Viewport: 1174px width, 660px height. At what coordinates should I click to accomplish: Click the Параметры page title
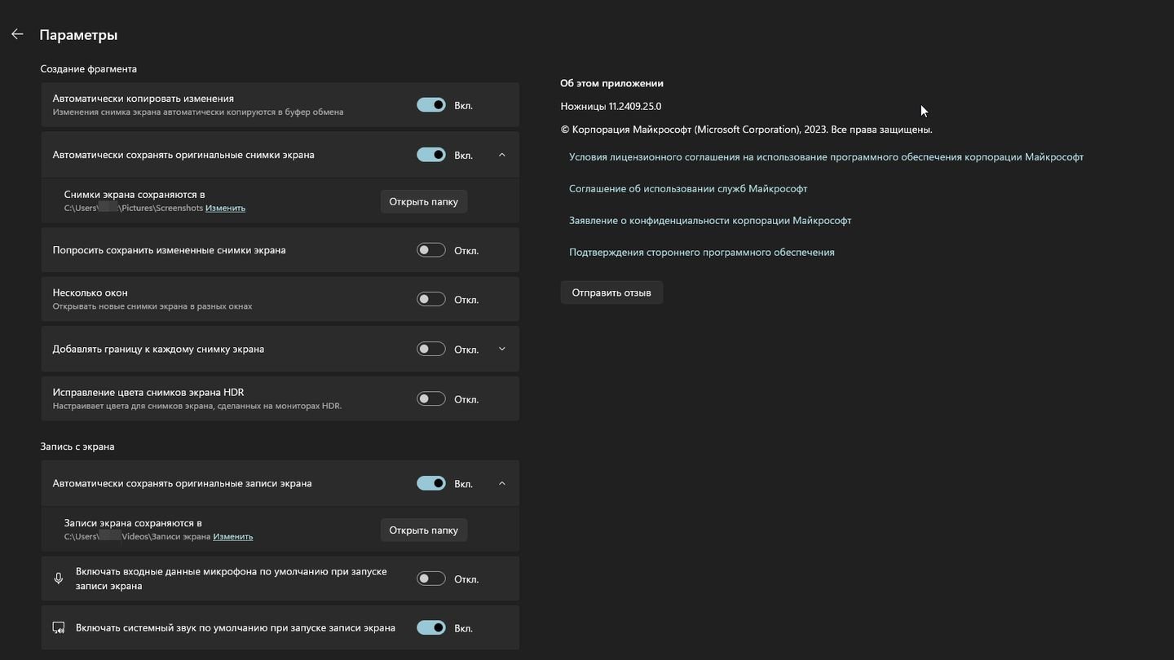point(78,35)
